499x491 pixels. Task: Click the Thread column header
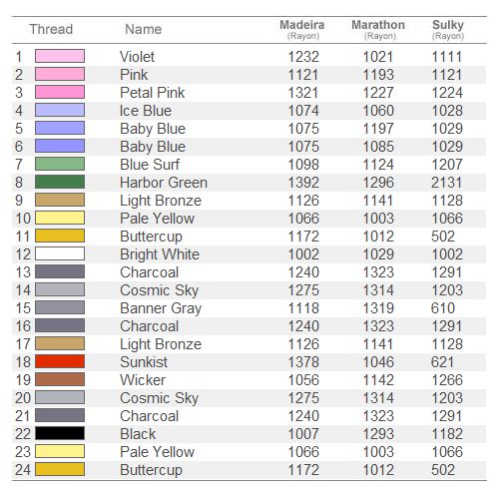point(51,29)
